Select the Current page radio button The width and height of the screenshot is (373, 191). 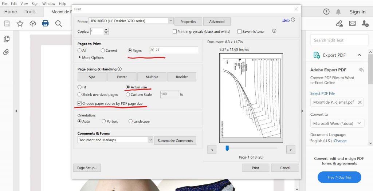click(x=103, y=50)
